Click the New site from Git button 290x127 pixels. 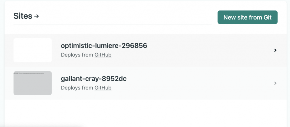coord(247,17)
